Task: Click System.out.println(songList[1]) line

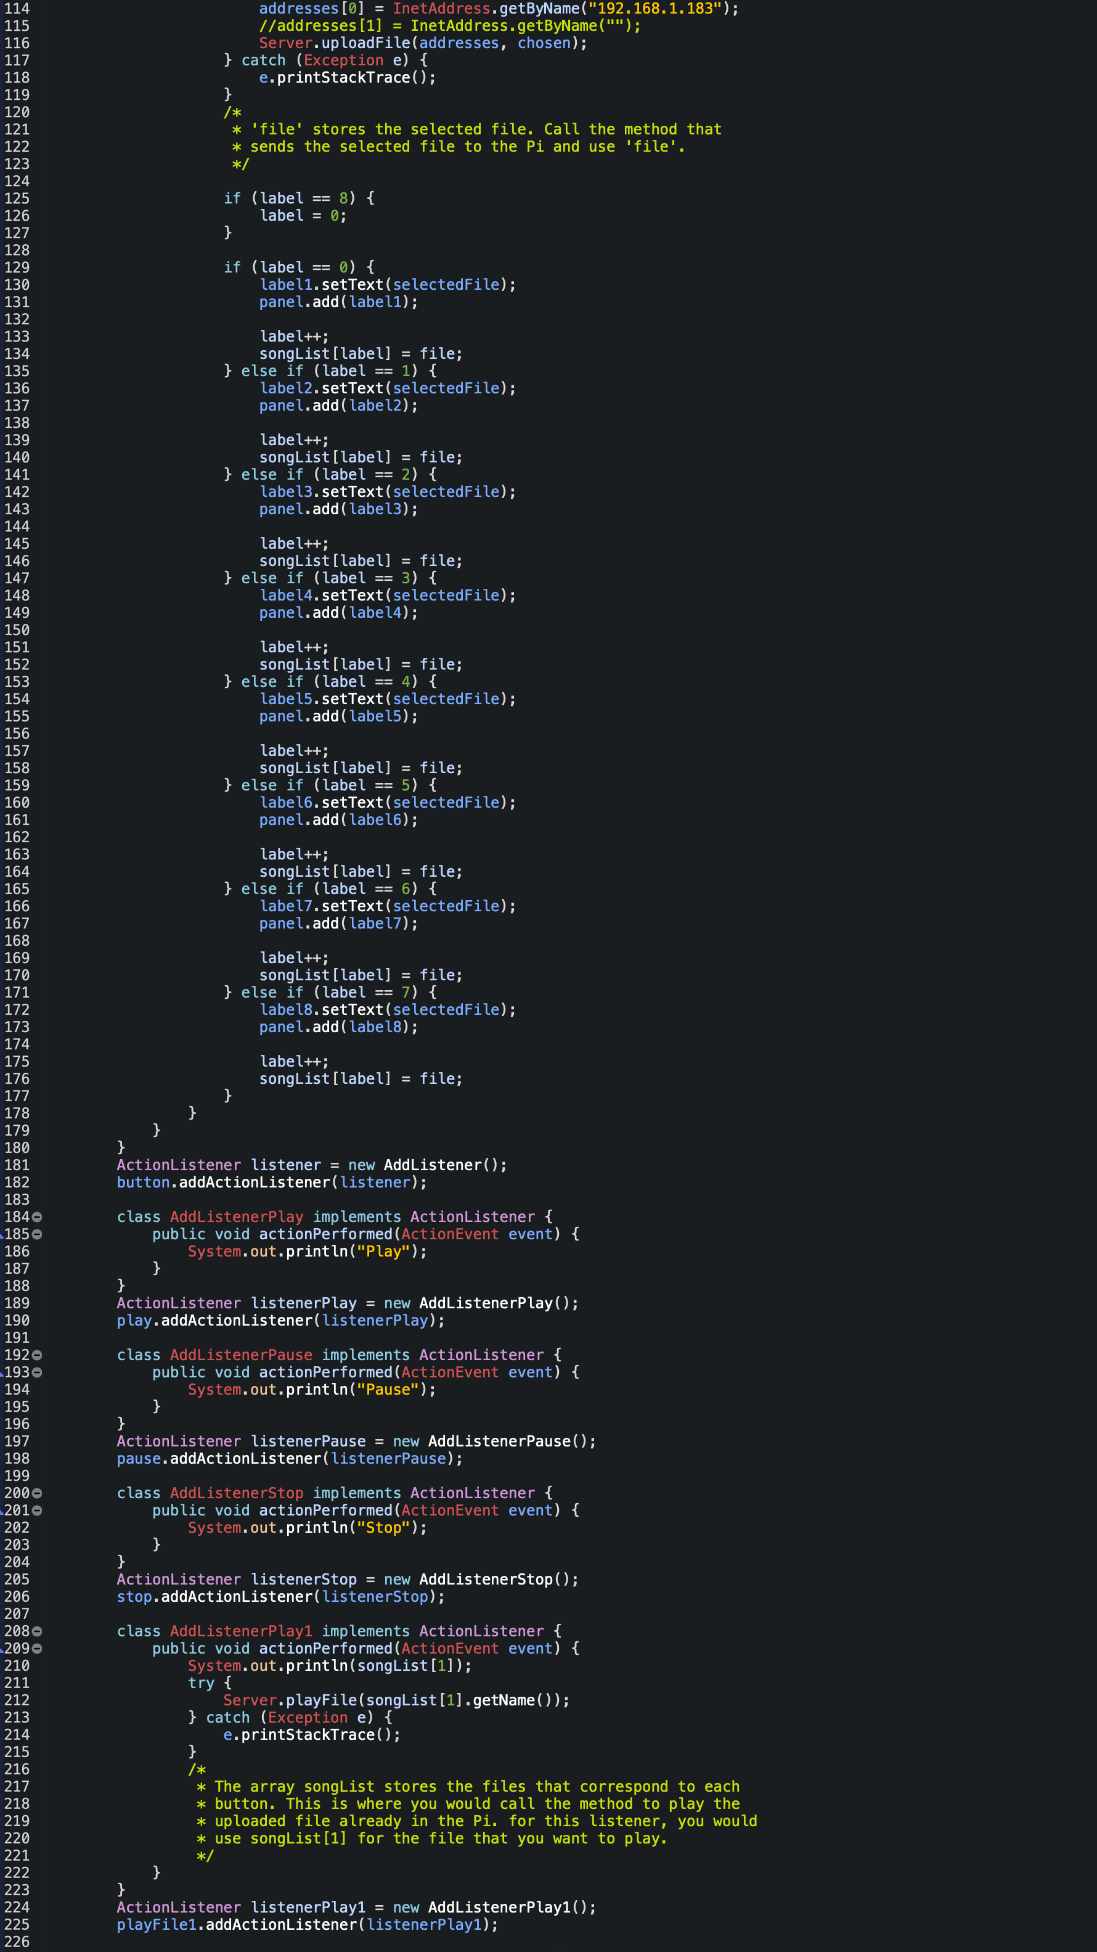Action: (330, 1665)
